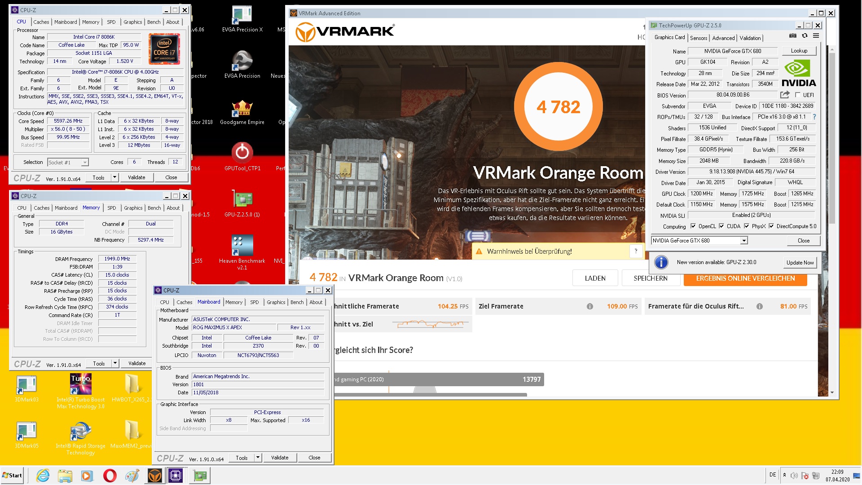Screen dimensions: 862x485
Task: Open the 3DMark05 desktop shortcut
Action: 26,435
